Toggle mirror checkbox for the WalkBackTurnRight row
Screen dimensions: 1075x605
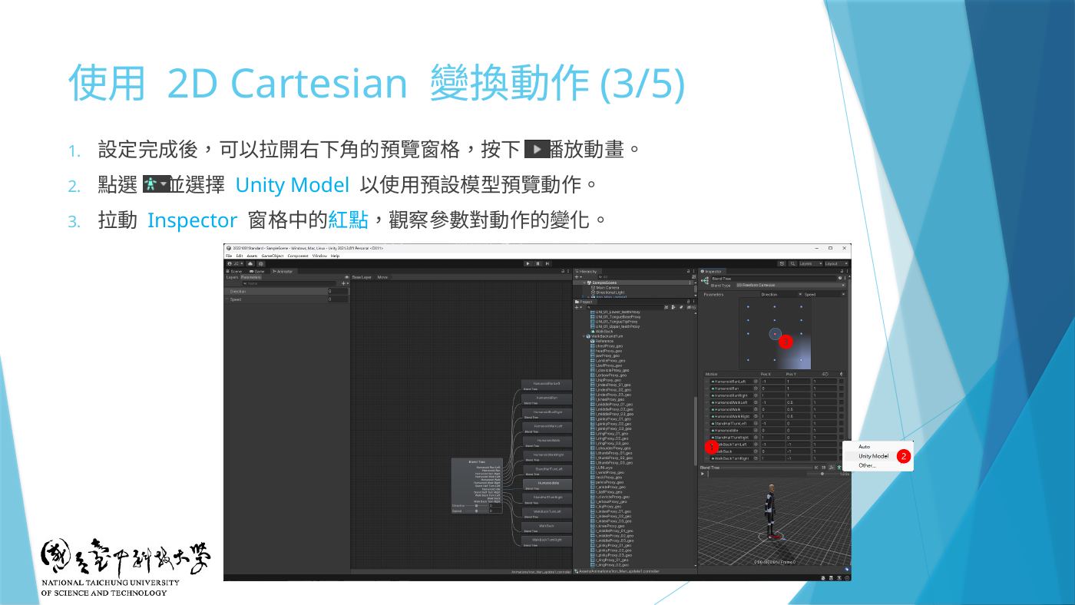(x=842, y=458)
